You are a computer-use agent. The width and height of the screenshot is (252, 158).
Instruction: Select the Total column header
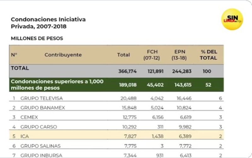tap(123, 55)
